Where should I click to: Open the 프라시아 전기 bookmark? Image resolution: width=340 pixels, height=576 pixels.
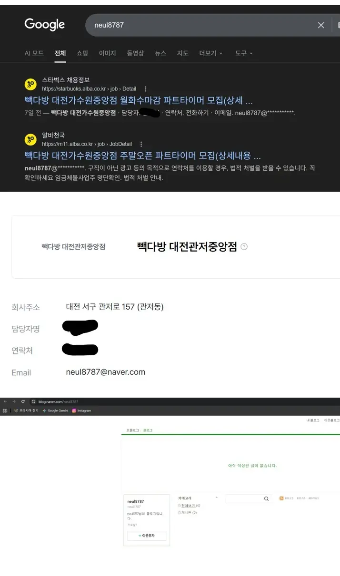[x=26, y=410]
